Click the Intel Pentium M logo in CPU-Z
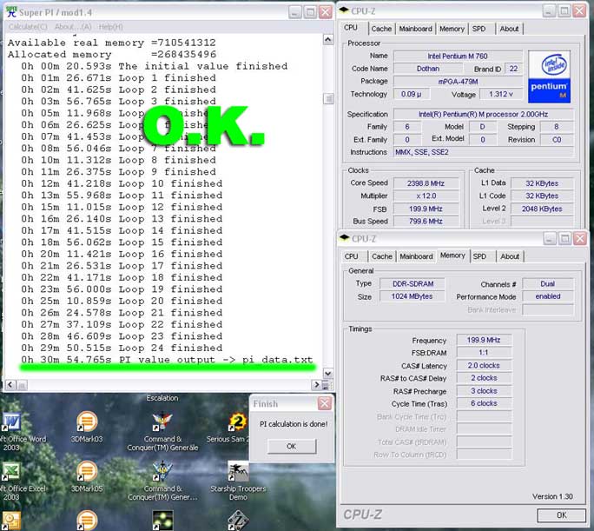 [549, 77]
